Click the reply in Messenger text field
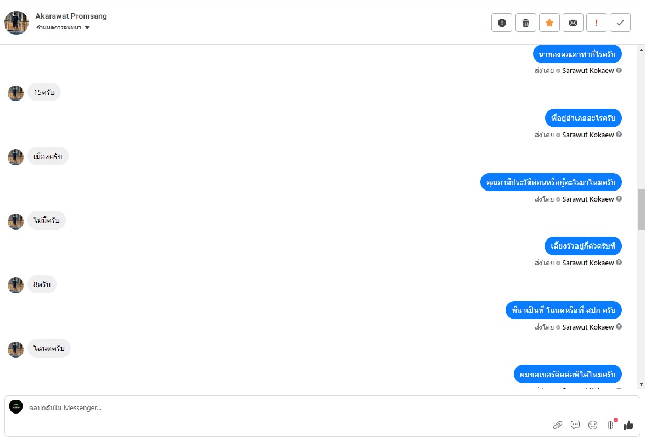This screenshot has width=645, height=441. point(274,408)
